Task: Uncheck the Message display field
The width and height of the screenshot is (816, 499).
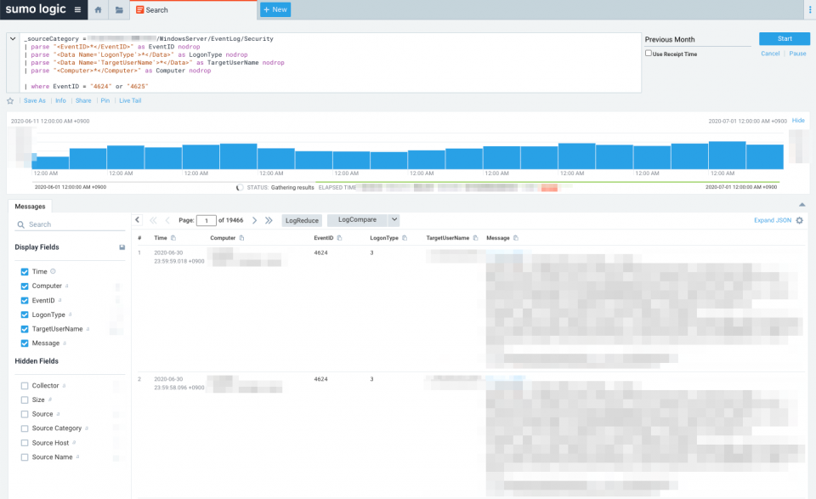Action: 25,343
